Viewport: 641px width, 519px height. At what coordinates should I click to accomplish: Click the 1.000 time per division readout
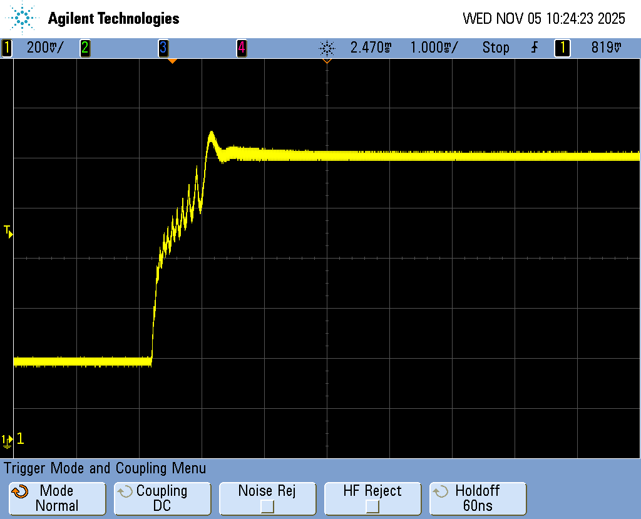click(x=433, y=48)
